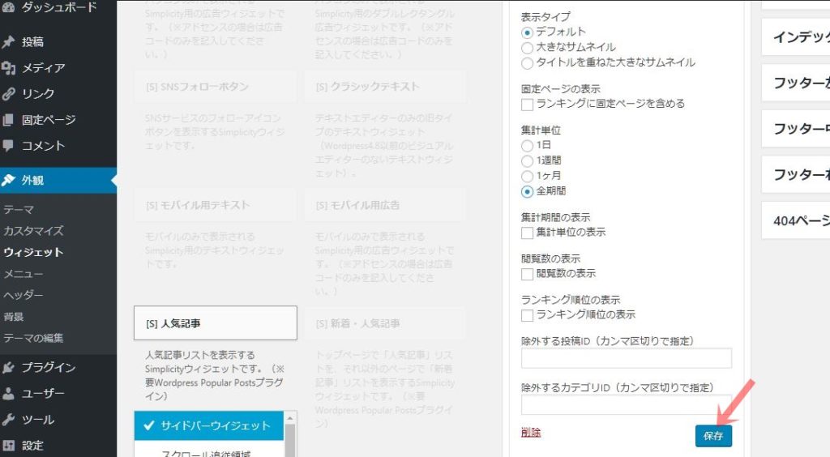Click the コメント speech bubble icon

point(9,146)
